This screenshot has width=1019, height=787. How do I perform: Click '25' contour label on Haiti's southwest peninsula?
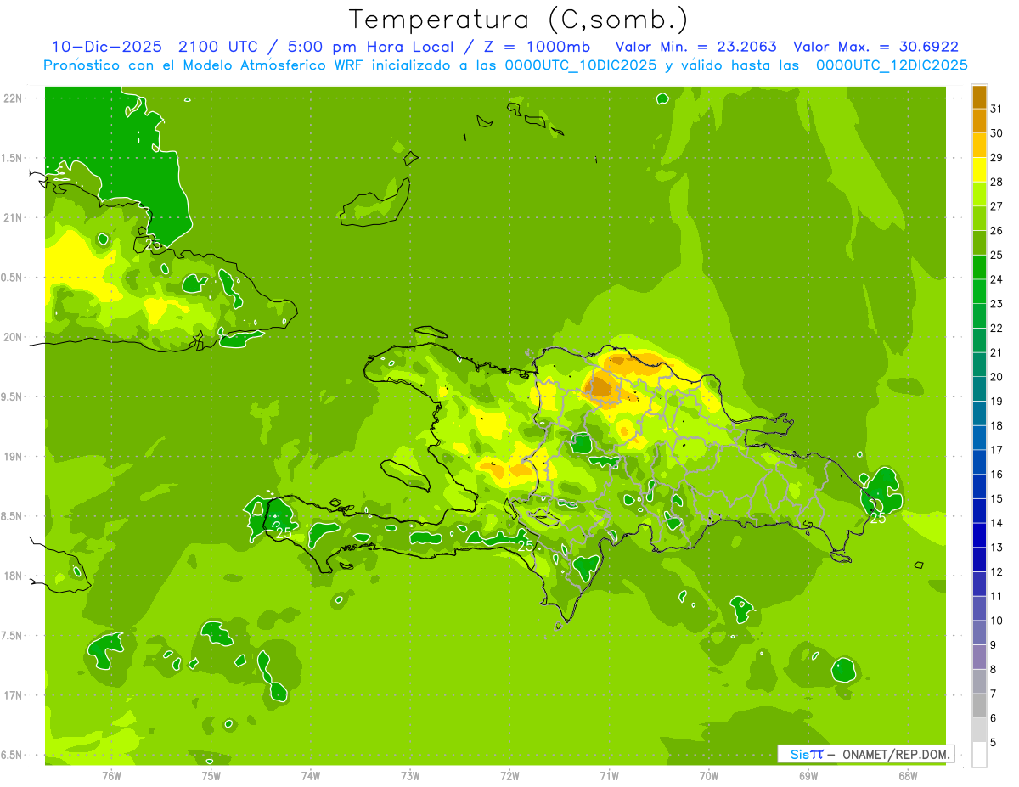tap(284, 533)
